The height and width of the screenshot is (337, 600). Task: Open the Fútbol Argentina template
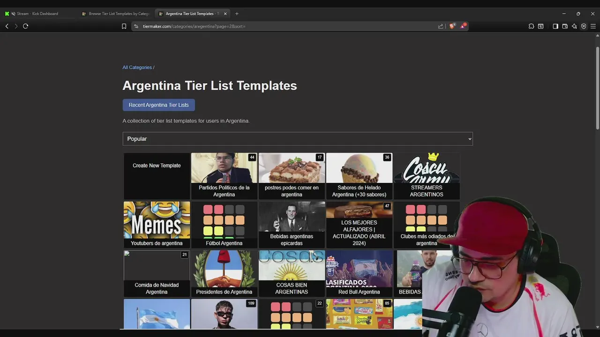pos(224,225)
